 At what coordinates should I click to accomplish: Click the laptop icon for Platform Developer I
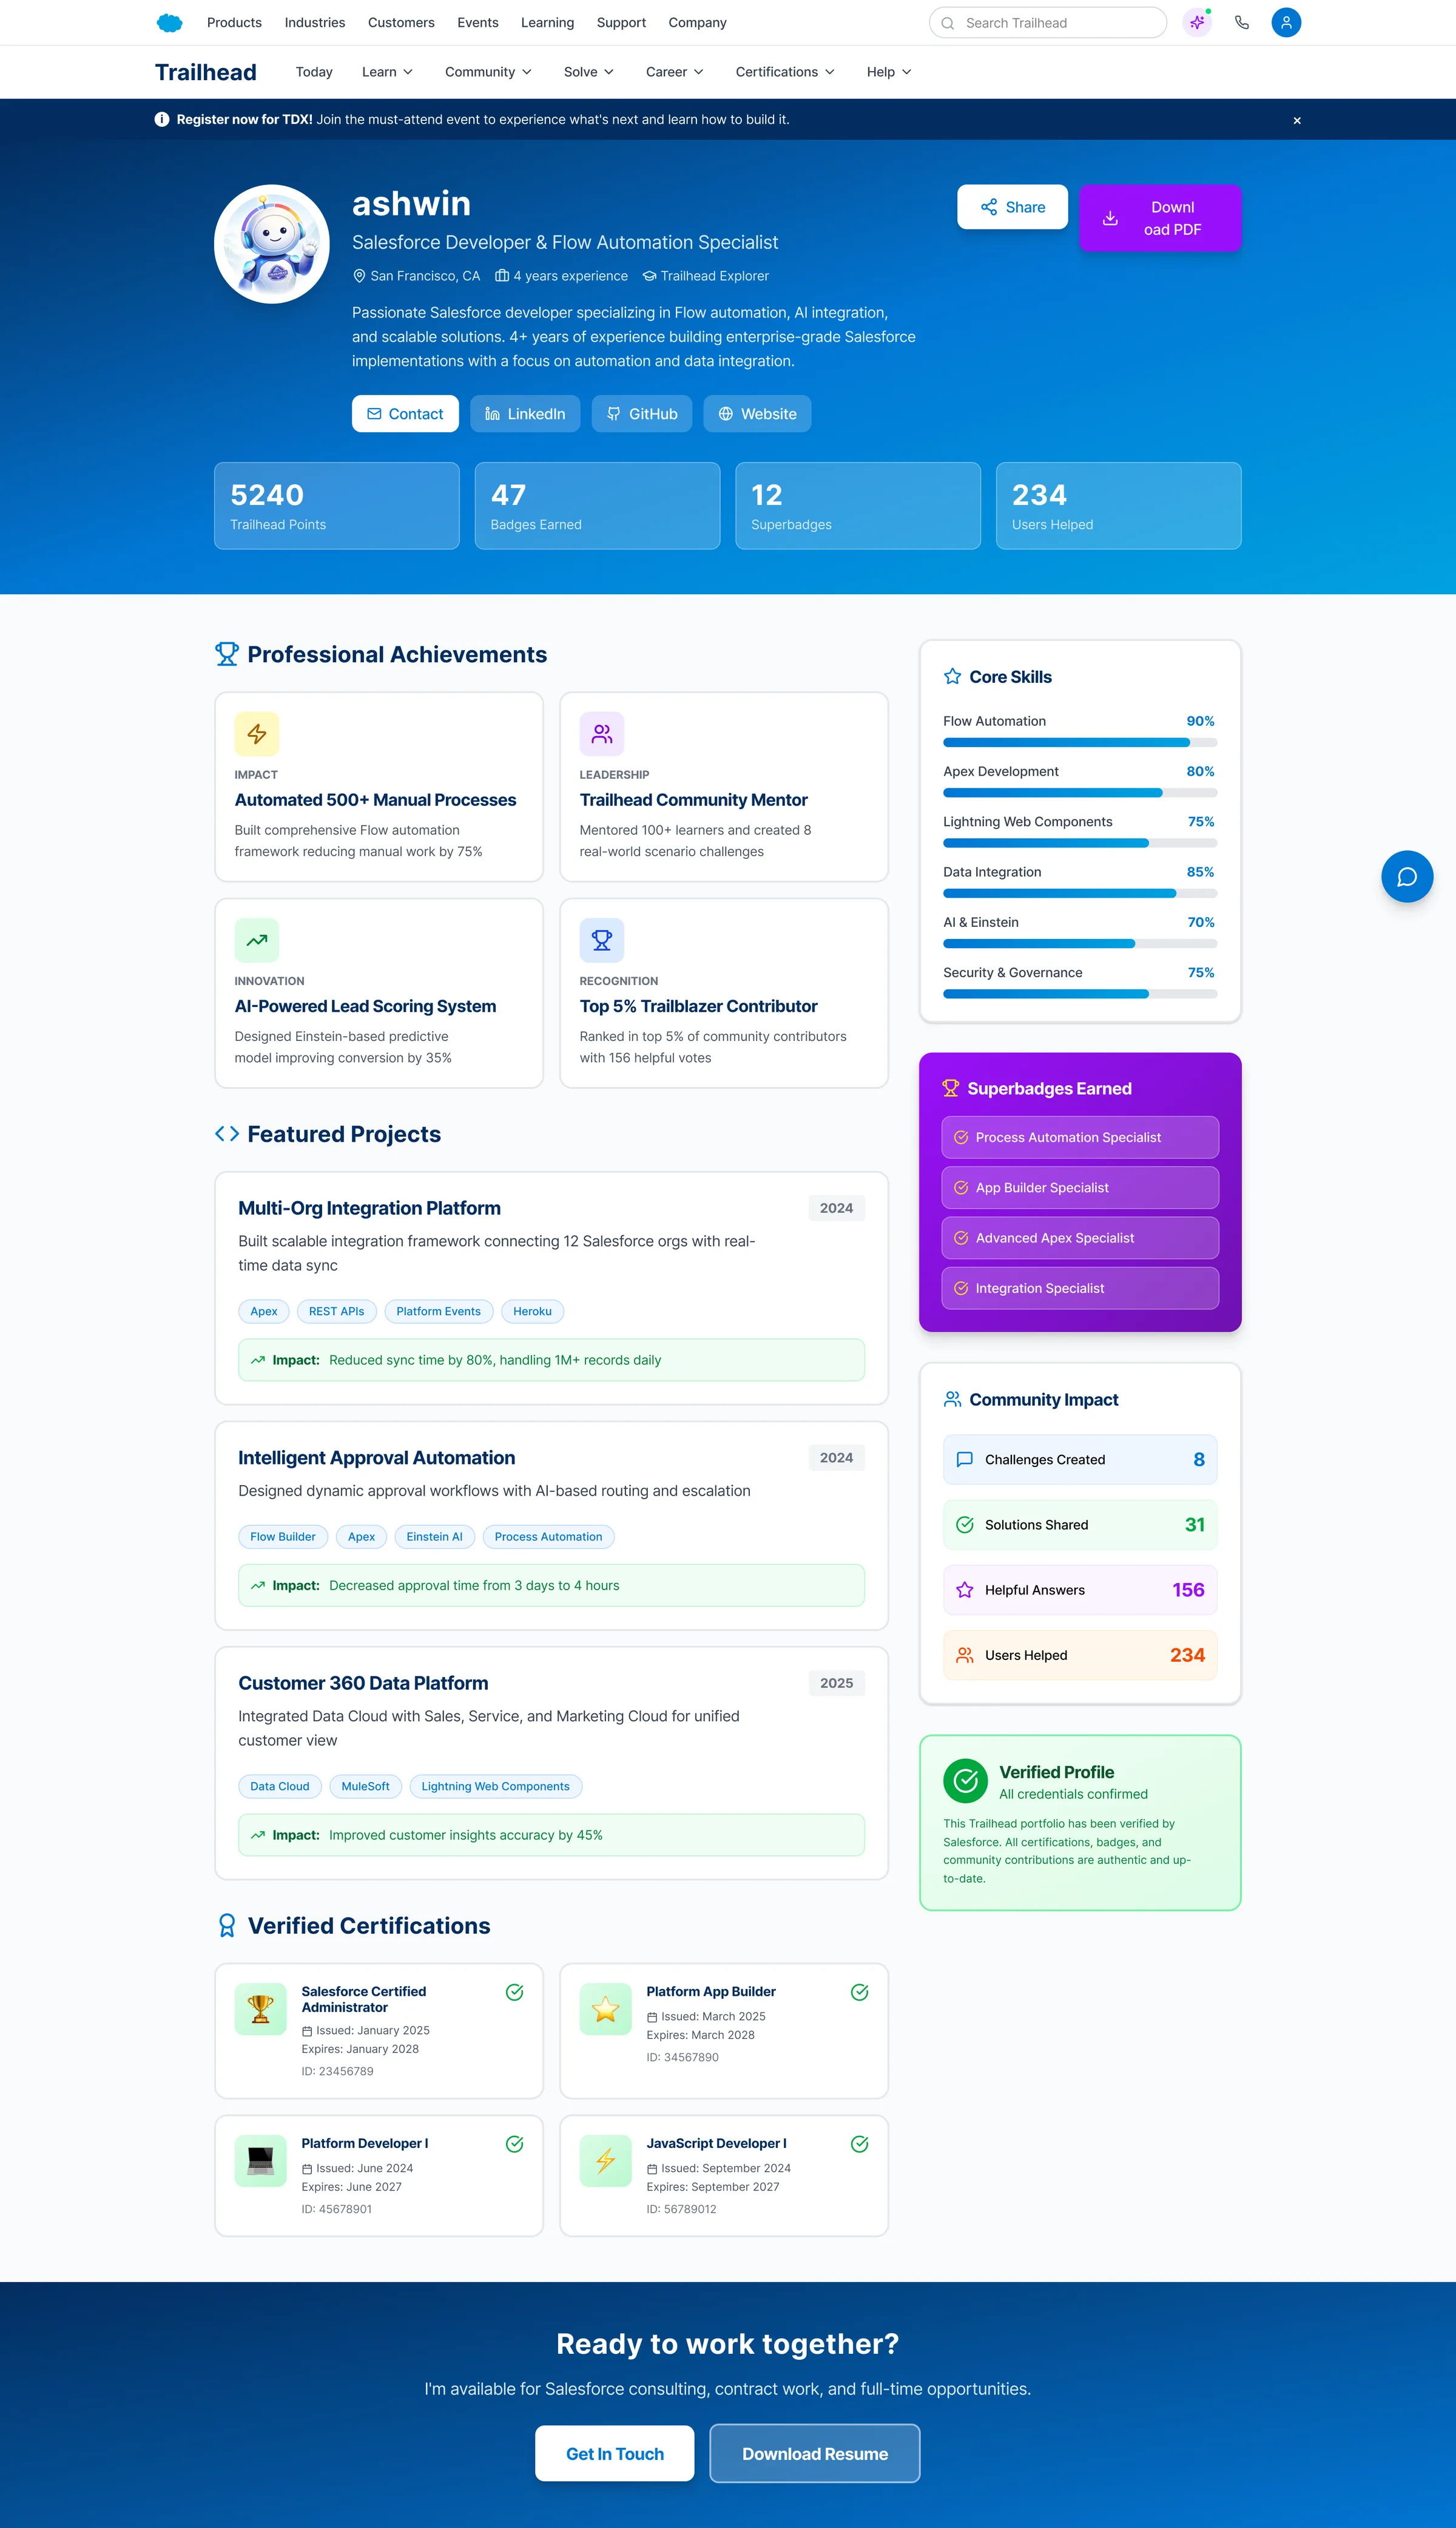coord(261,2161)
